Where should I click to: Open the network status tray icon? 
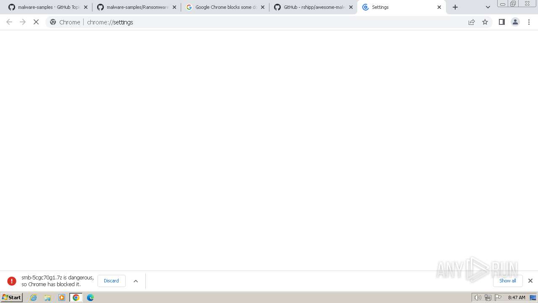tap(488, 298)
